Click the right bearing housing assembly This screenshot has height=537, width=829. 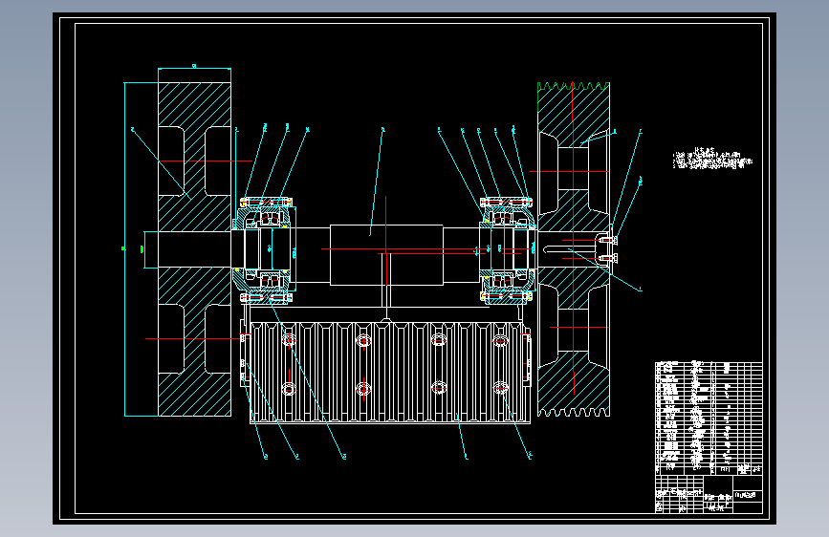[508, 249]
